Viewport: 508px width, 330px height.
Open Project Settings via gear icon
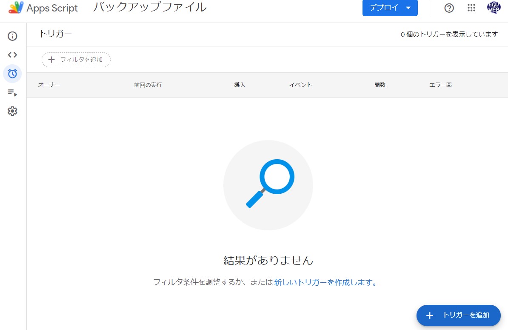pos(12,111)
